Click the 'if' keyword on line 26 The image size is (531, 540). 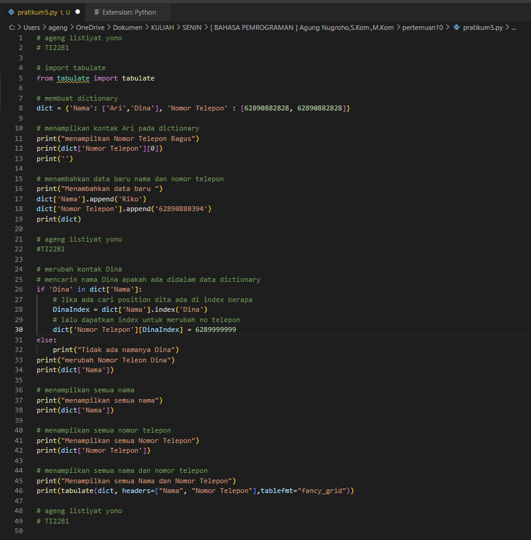pyautogui.click(x=41, y=289)
